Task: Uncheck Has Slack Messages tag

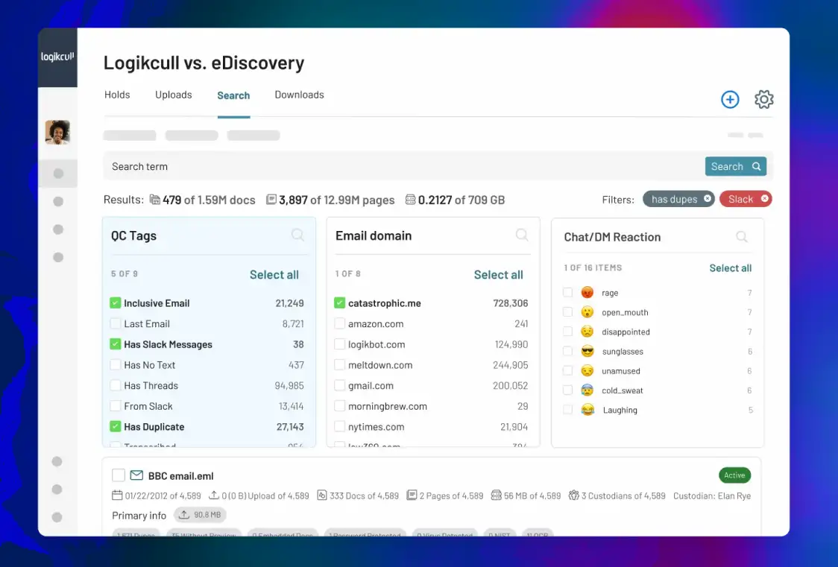Action: click(x=115, y=344)
